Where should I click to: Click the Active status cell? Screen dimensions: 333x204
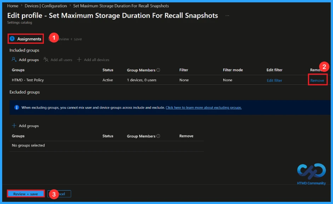click(x=108, y=80)
